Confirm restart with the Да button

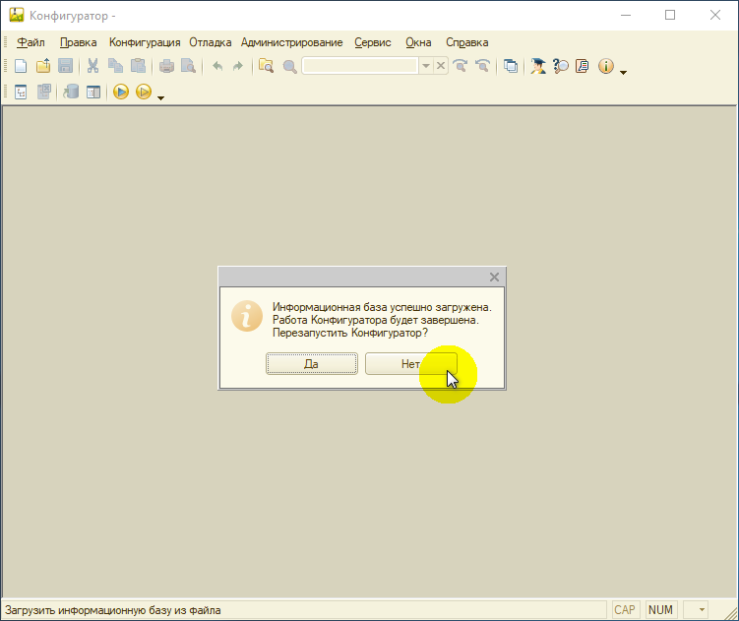(312, 363)
